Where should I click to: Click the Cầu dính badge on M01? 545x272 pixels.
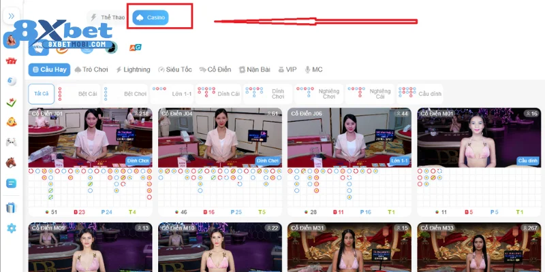tap(527, 160)
